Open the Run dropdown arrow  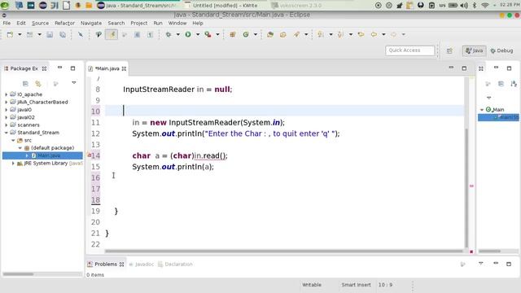198,34
